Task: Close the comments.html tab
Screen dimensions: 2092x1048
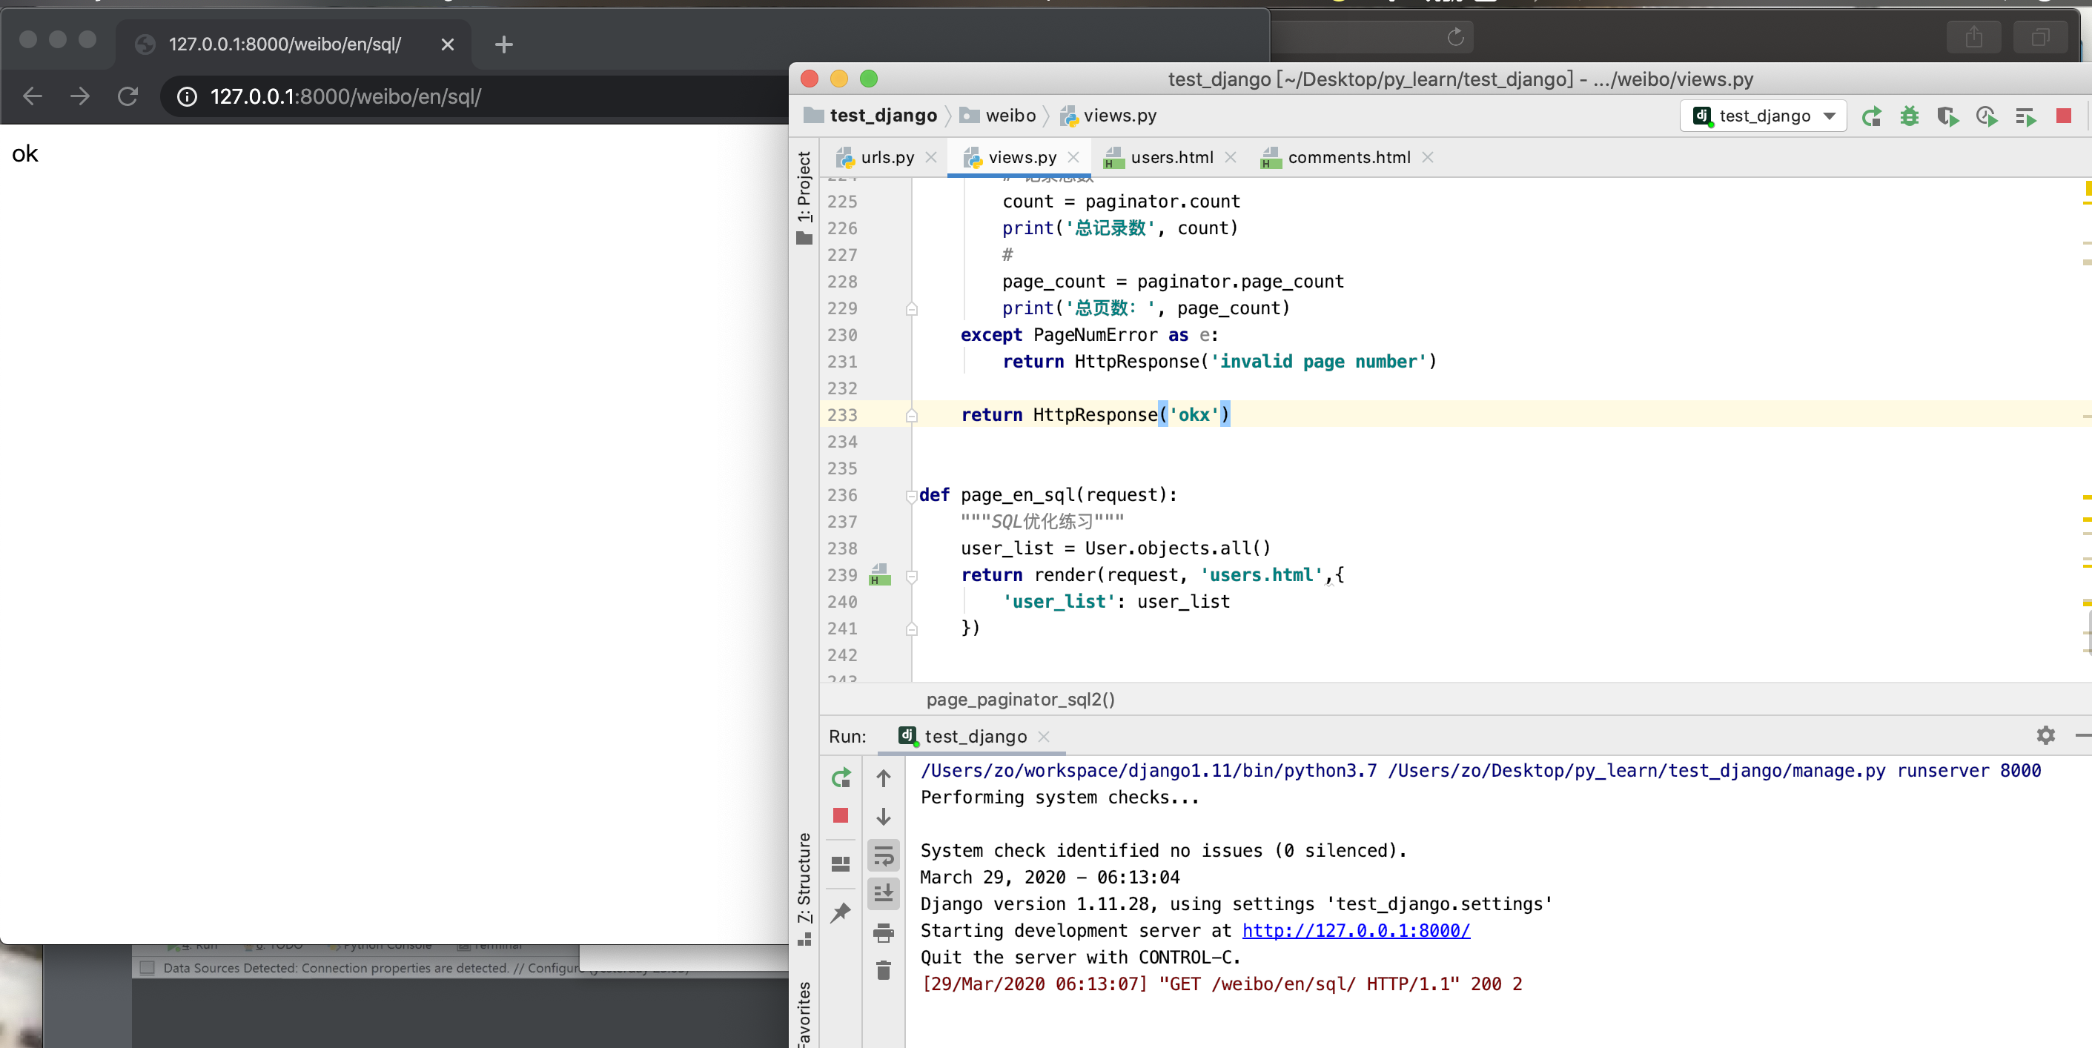Action: pyautogui.click(x=1428, y=157)
